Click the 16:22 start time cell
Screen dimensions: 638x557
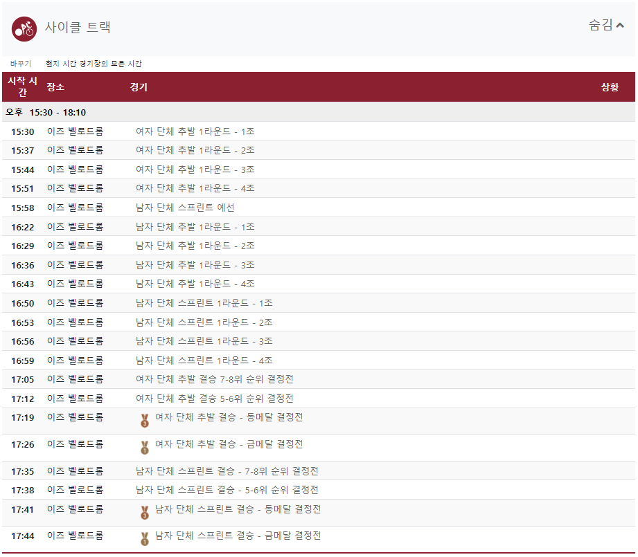click(x=22, y=227)
